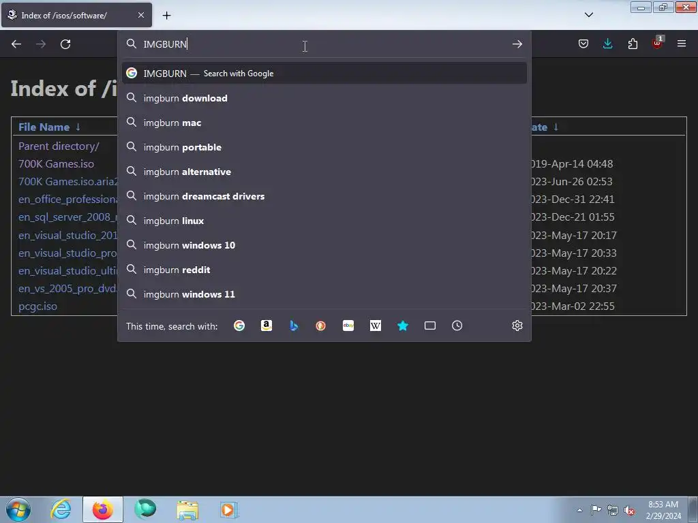This screenshot has height=523, width=698.
Task: Search this time with Wikipedia icon
Action: [x=376, y=326]
